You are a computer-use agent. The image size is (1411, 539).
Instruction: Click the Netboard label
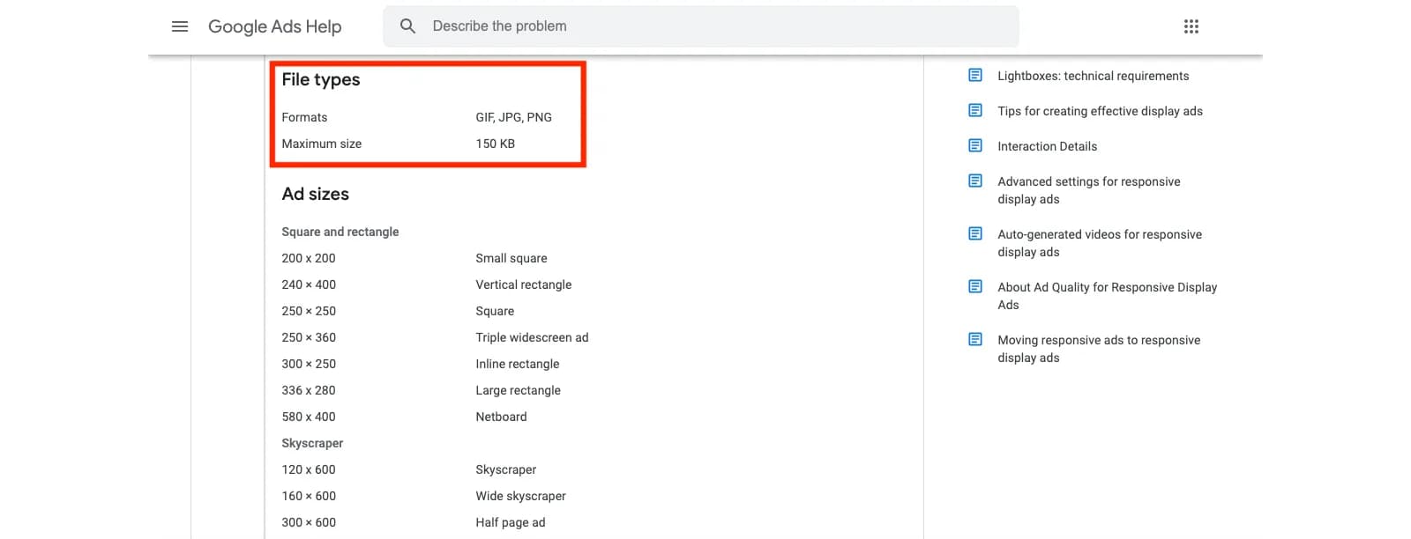[501, 417]
